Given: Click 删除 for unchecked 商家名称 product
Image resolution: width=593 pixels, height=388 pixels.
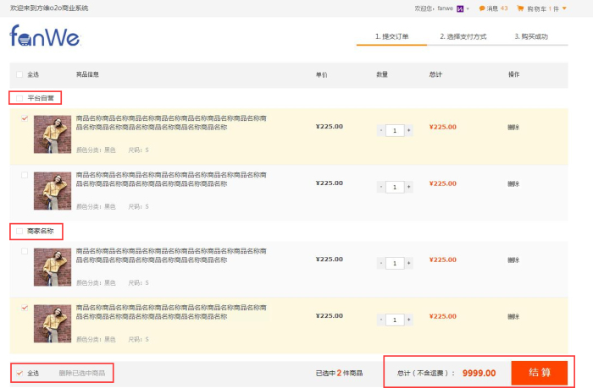Looking at the screenshot, I should tap(513, 260).
